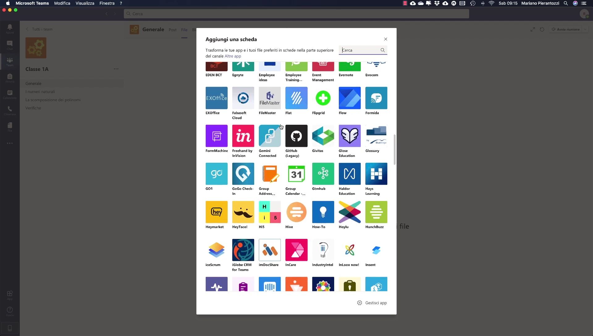Select the Hive app icon

[x=296, y=212]
